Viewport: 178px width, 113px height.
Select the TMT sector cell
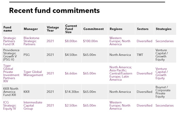pos(140,55)
